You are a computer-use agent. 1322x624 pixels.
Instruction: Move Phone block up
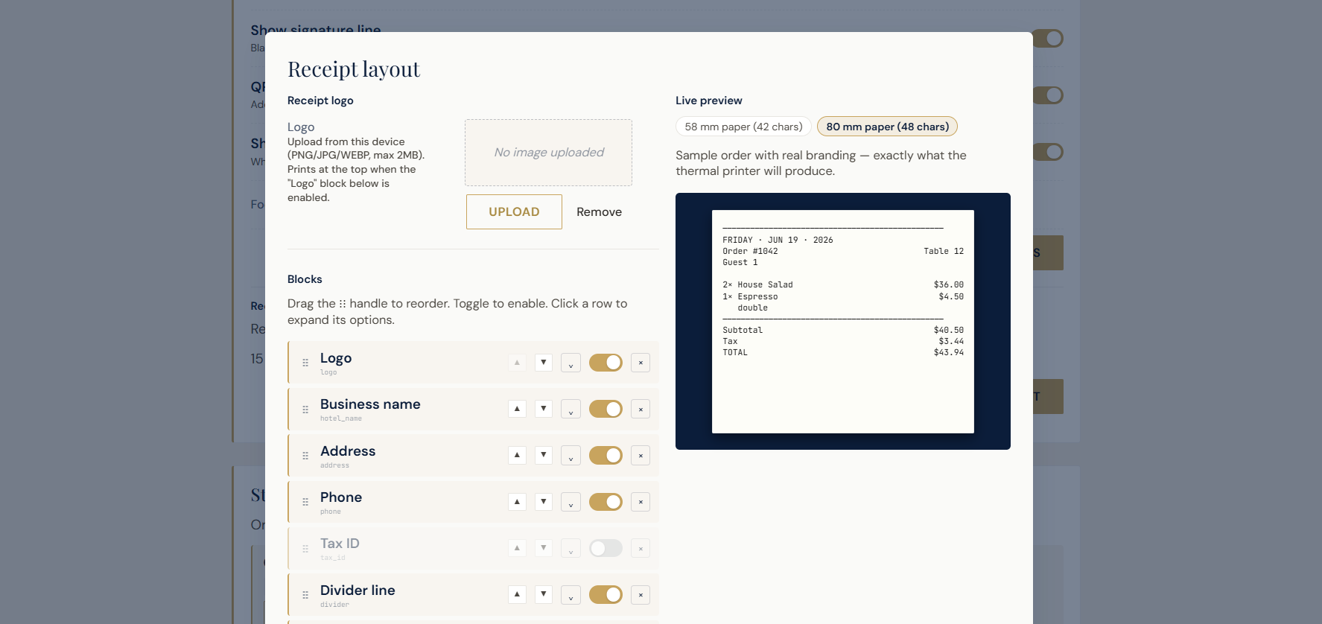tap(517, 502)
